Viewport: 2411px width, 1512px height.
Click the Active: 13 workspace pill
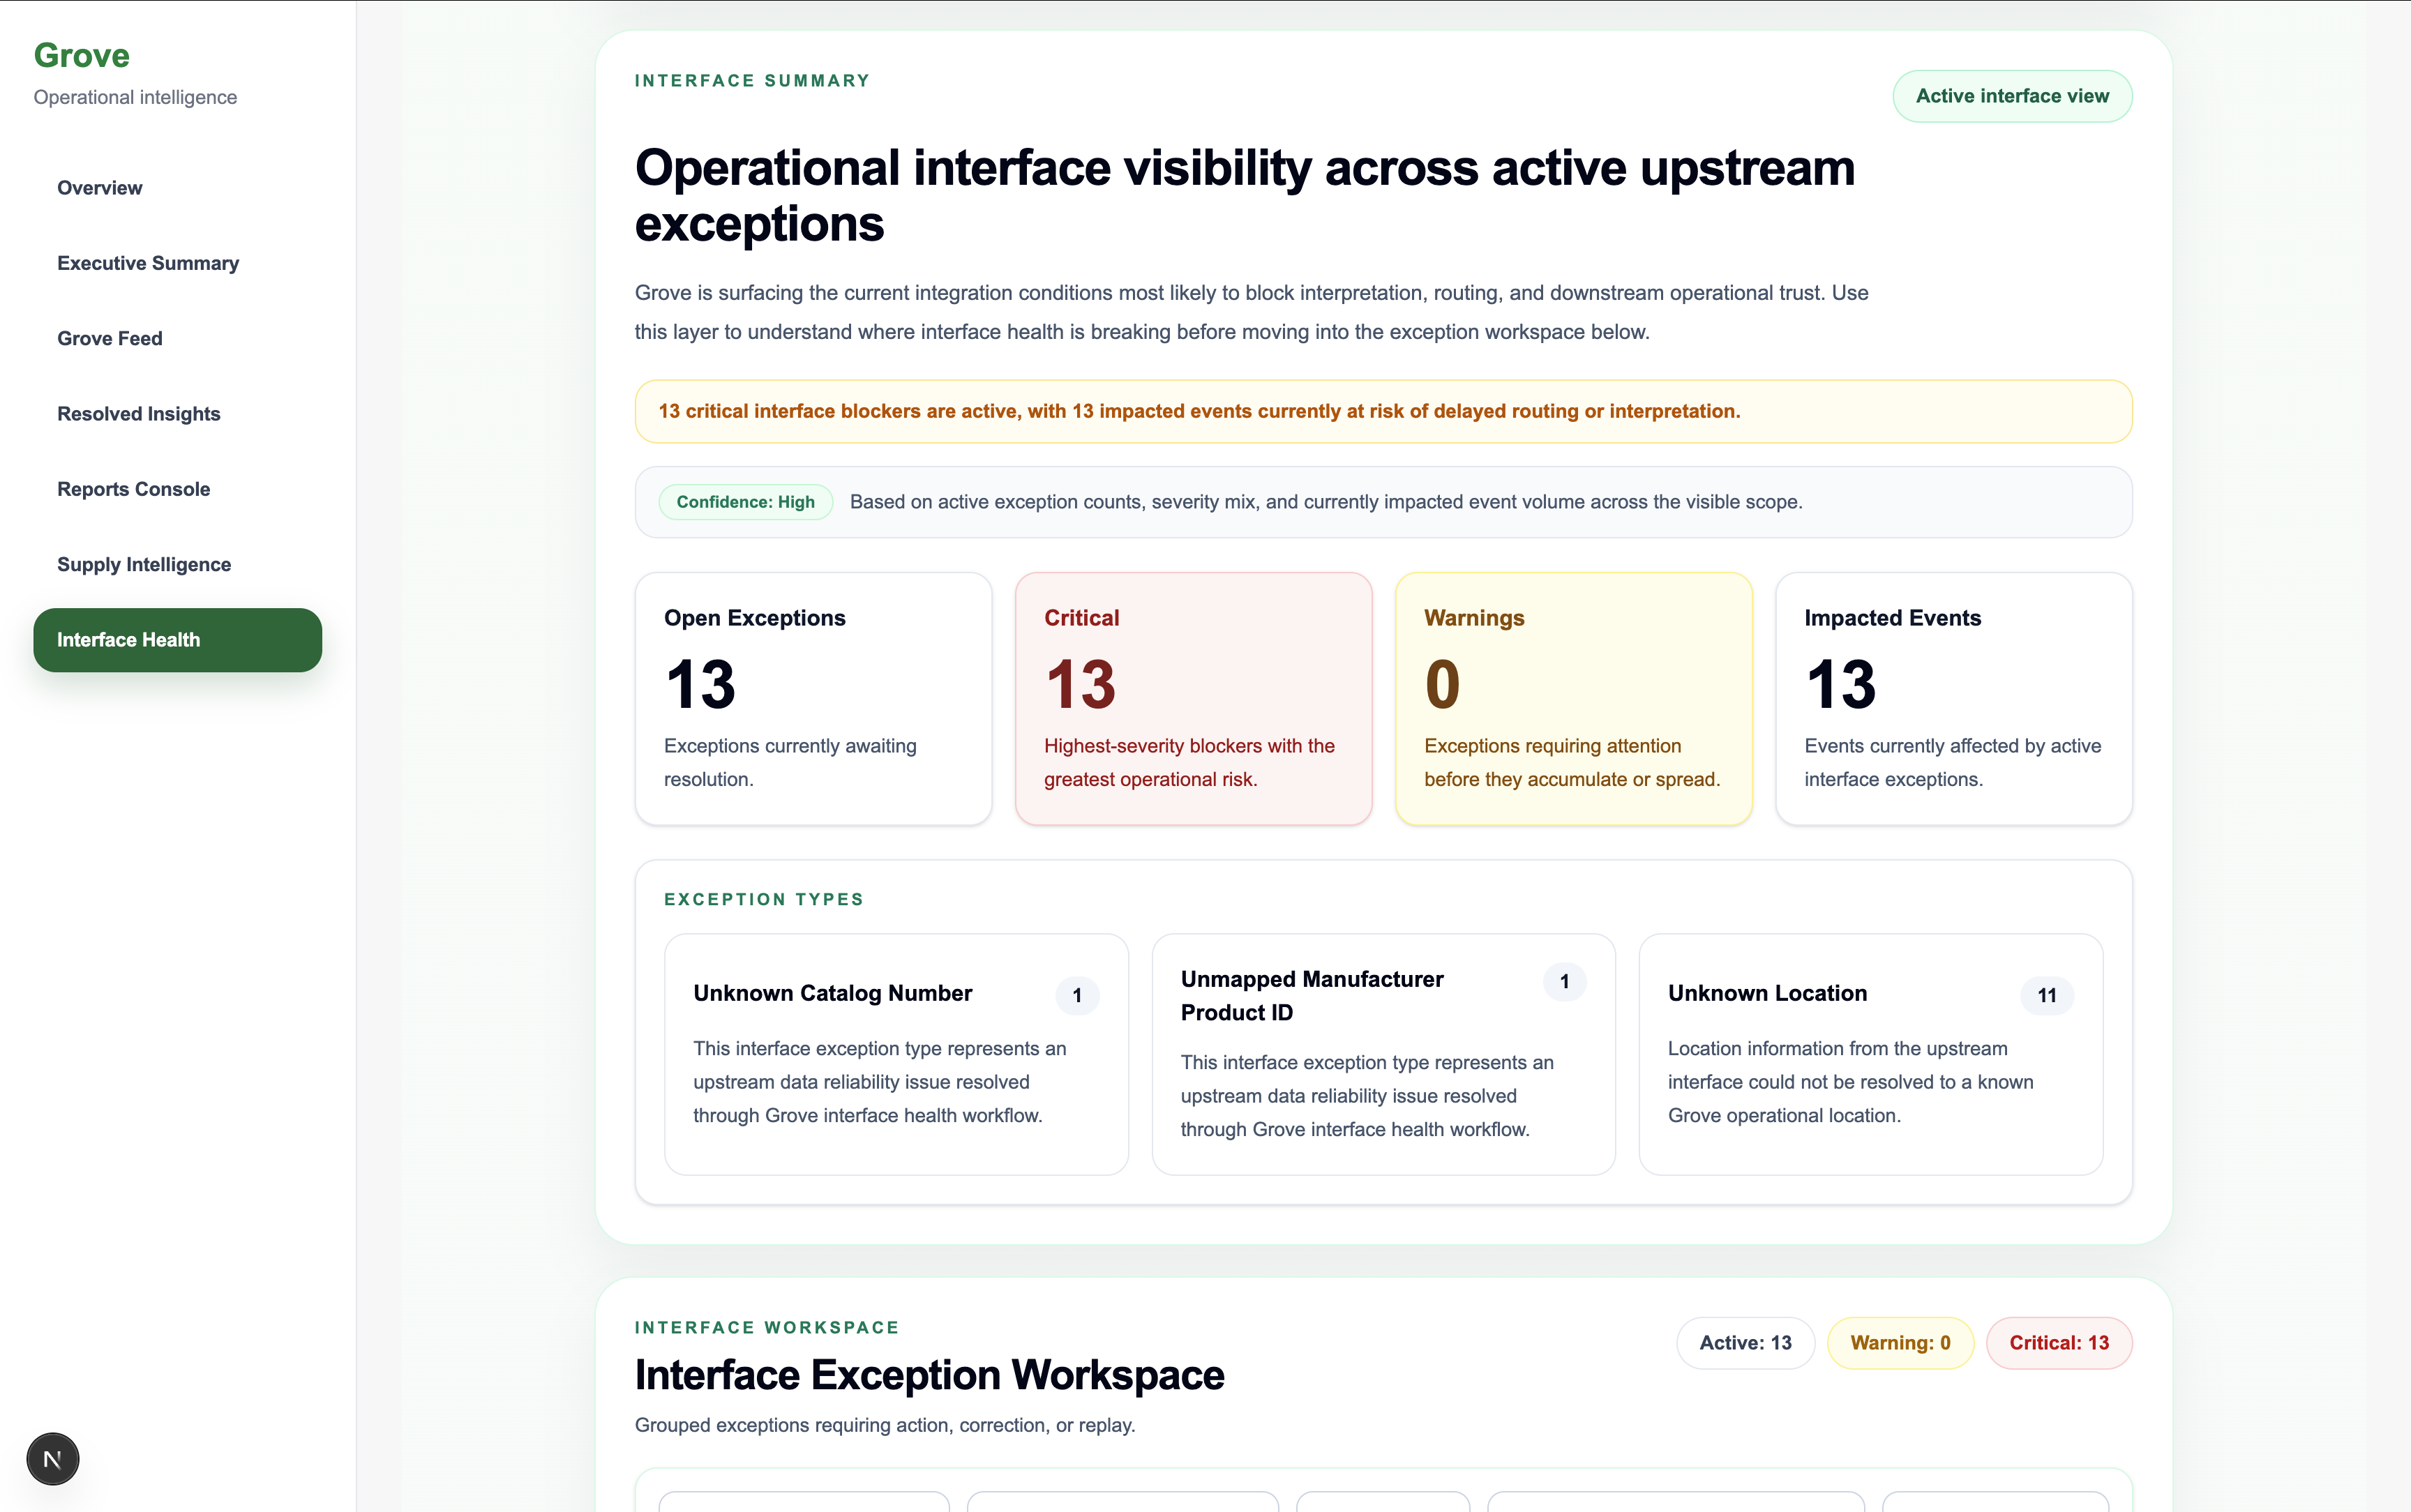(x=1745, y=1343)
